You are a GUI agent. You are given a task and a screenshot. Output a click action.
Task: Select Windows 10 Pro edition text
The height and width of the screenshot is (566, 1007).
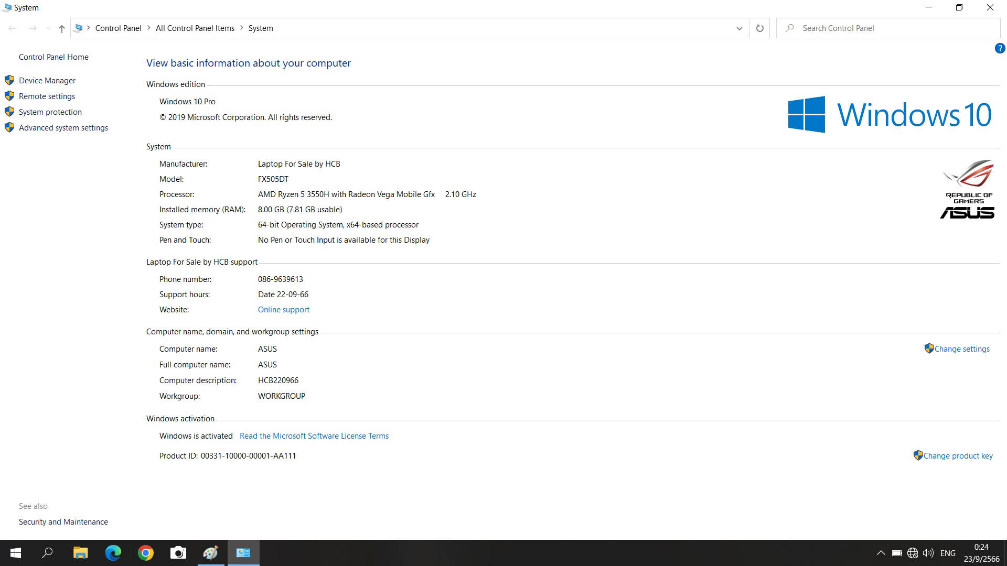pyautogui.click(x=187, y=101)
